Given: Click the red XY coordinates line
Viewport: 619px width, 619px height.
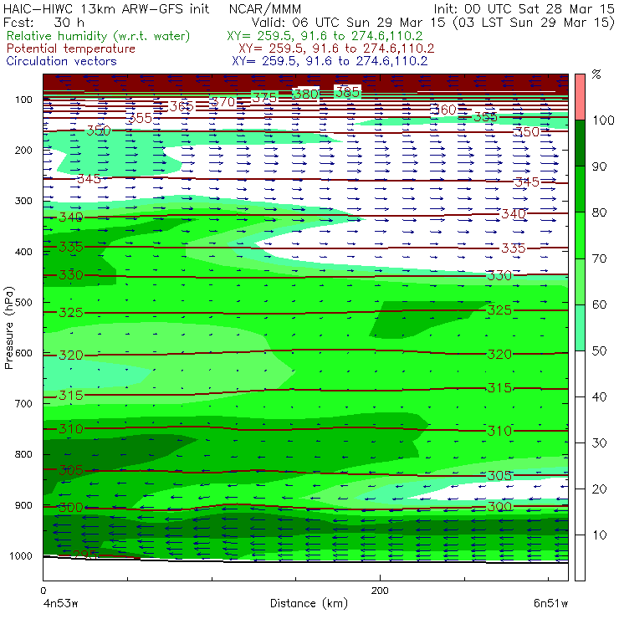Looking at the screenshot, I should coord(336,49).
